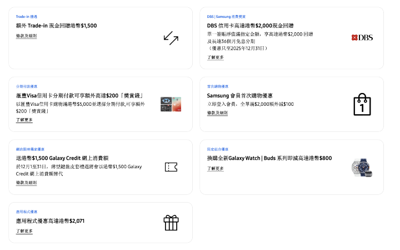The height and width of the screenshot is (250, 400).
Task: Click the gift box icon for app offers
Action: click(x=171, y=223)
